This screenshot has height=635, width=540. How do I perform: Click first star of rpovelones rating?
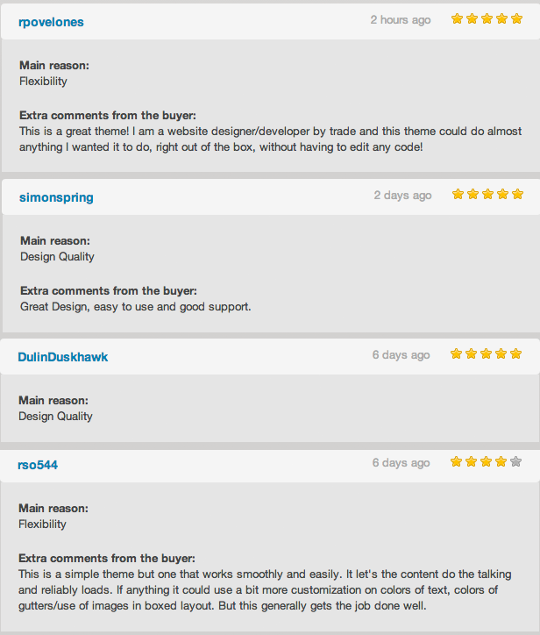tap(457, 18)
